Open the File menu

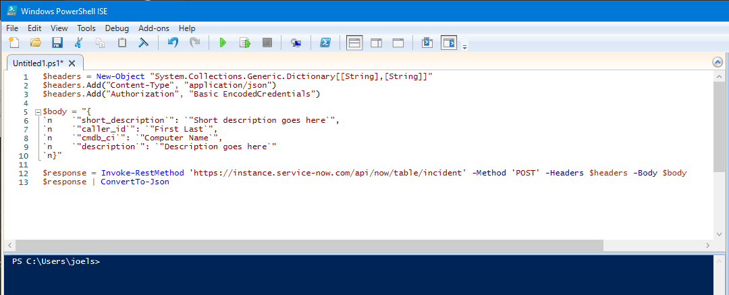12,28
